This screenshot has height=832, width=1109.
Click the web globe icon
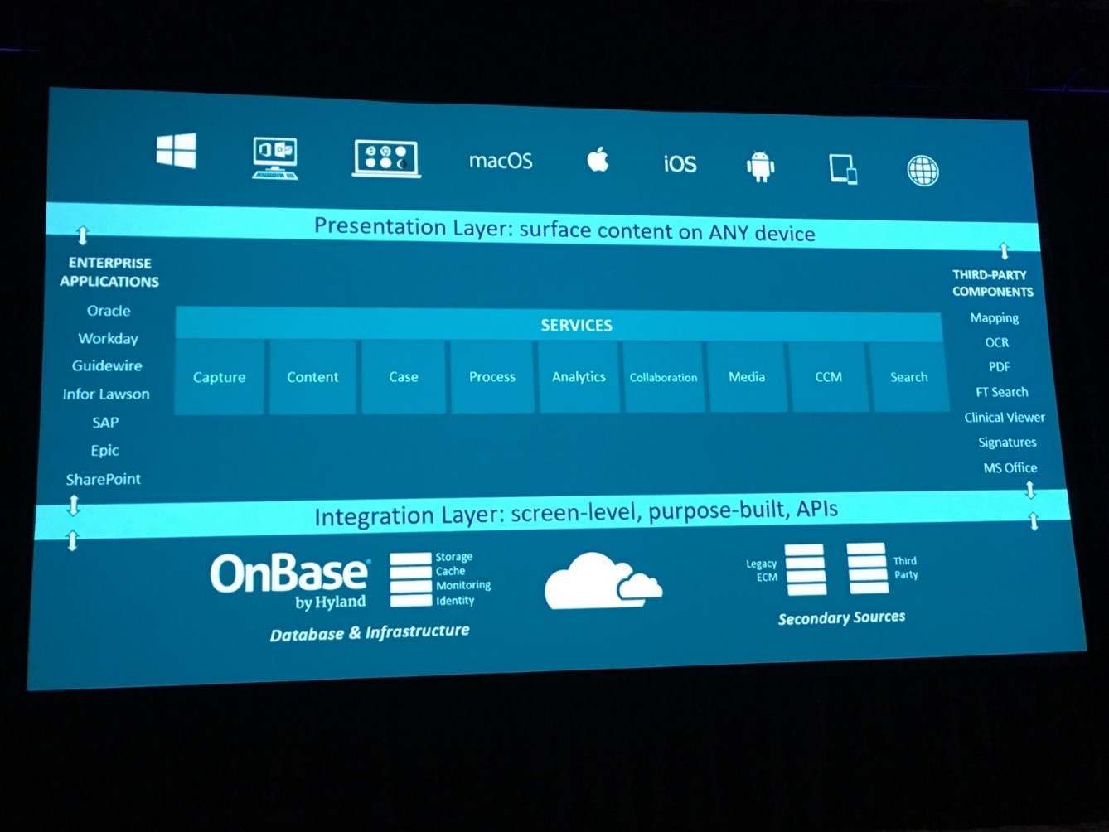923,171
